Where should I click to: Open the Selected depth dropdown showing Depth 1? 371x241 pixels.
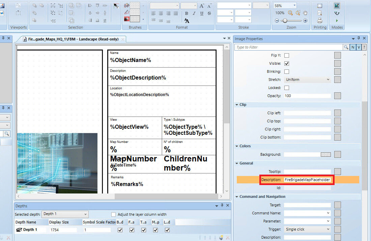pos(65,214)
